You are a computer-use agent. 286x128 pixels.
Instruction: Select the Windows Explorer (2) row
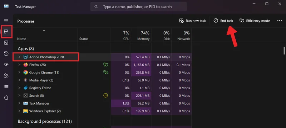point(102,111)
